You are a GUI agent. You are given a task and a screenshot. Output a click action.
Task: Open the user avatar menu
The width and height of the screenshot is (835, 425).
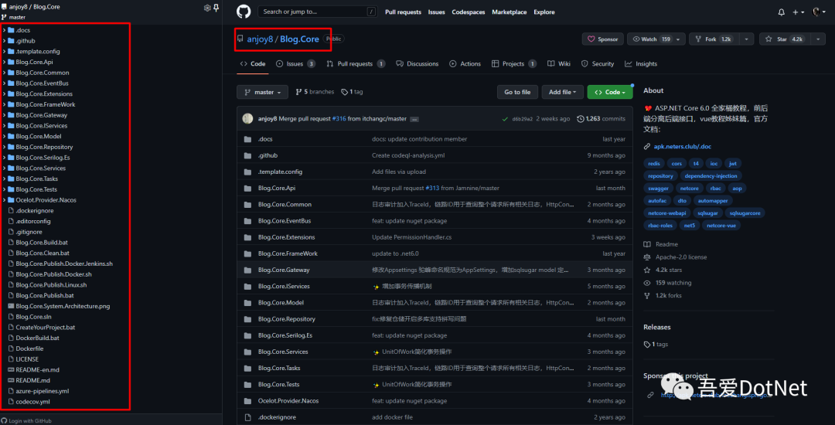[818, 12]
